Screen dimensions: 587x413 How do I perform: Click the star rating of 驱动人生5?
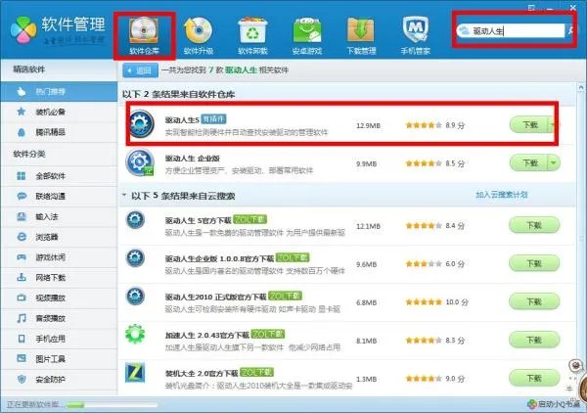pyautogui.click(x=424, y=125)
